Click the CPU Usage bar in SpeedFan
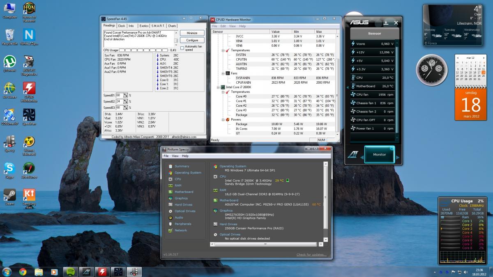The image size is (493, 277). [144, 50]
